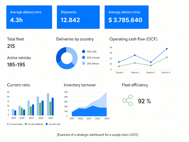Click the 2023 Current assets light-blue bar
The width and height of the screenshot is (189, 142).
[x=48, y=104]
